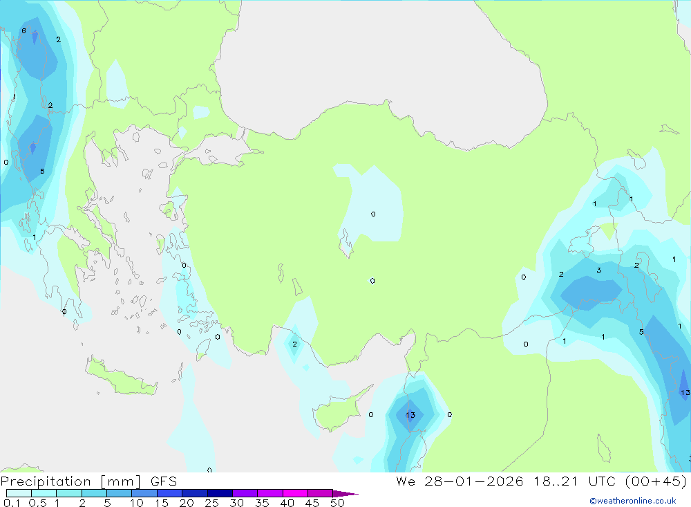This screenshot has height=507, width=691.
Task: Pick the 10–15 mm legend color swatch
Action: (144, 493)
